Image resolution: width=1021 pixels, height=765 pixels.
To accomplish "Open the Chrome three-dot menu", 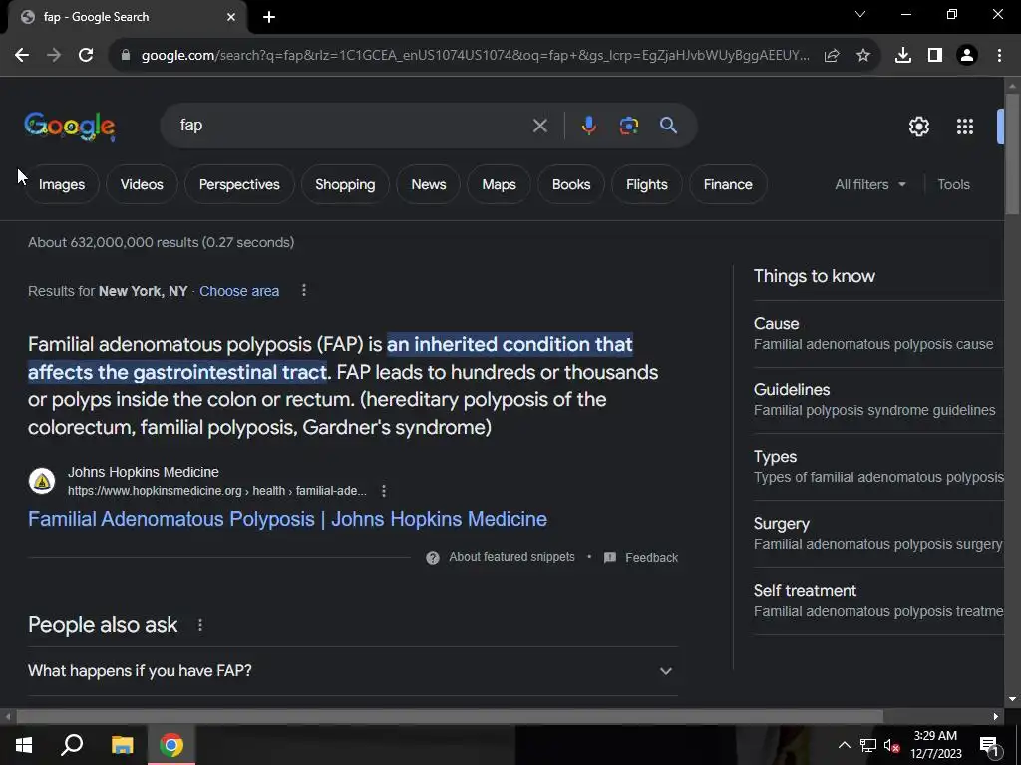I will [x=999, y=56].
